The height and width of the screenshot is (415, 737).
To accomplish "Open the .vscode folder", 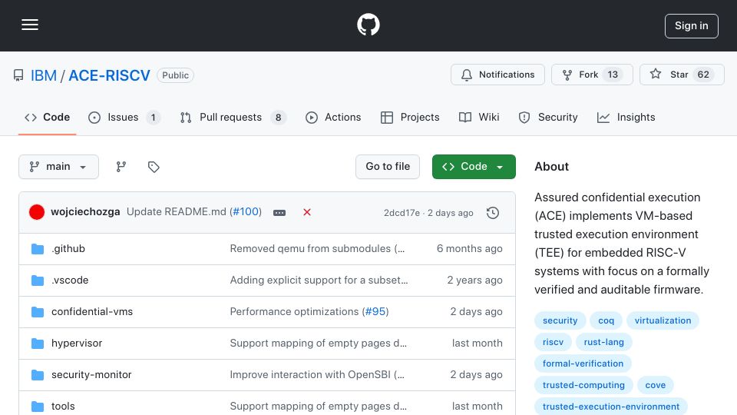I will point(70,280).
